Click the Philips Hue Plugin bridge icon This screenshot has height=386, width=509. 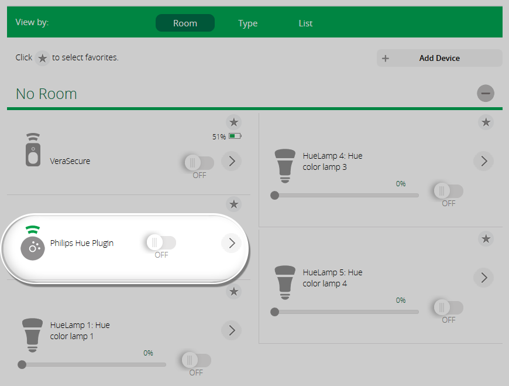(x=32, y=243)
